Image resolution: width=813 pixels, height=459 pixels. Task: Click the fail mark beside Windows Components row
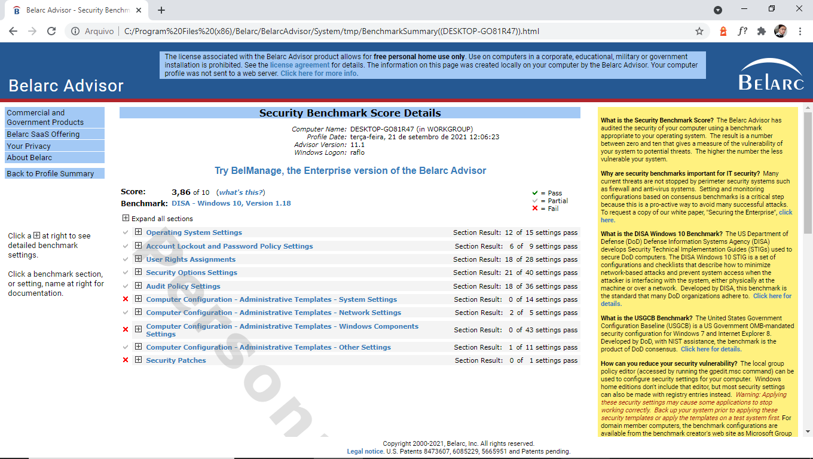(x=126, y=330)
